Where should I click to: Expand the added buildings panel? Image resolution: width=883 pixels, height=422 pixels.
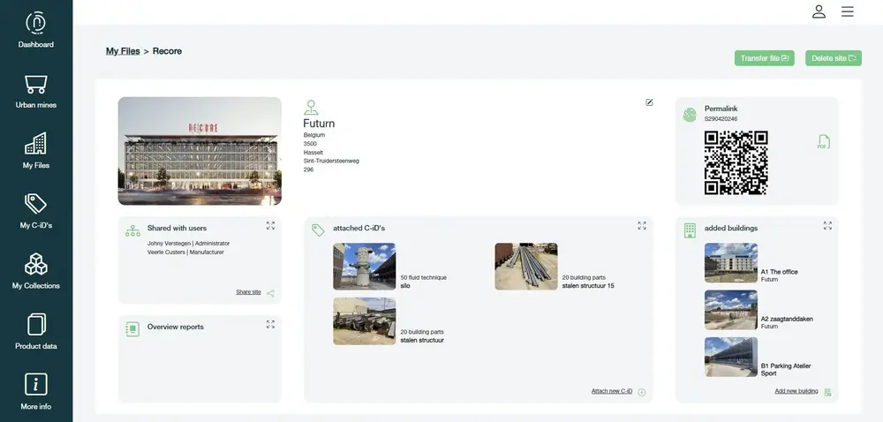pos(827,225)
